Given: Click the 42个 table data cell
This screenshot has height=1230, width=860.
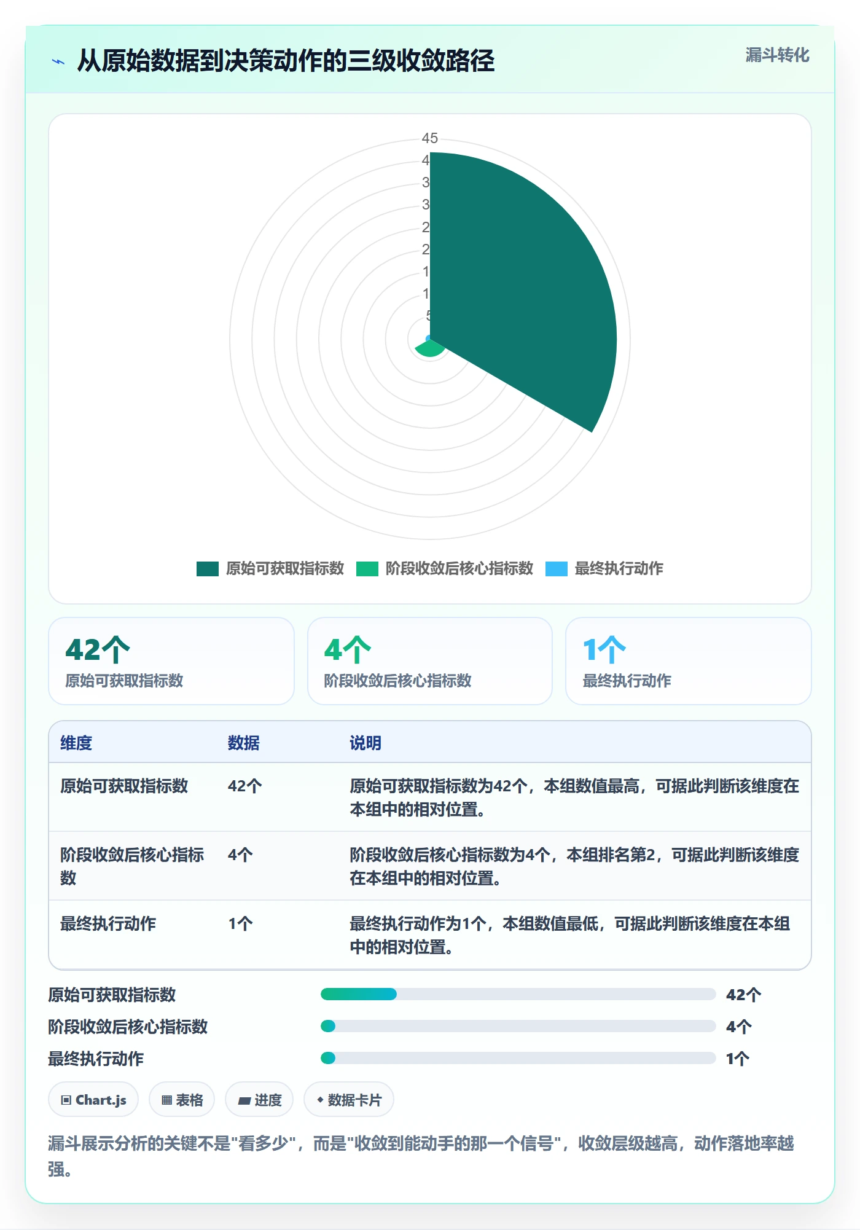Looking at the screenshot, I should click(245, 786).
